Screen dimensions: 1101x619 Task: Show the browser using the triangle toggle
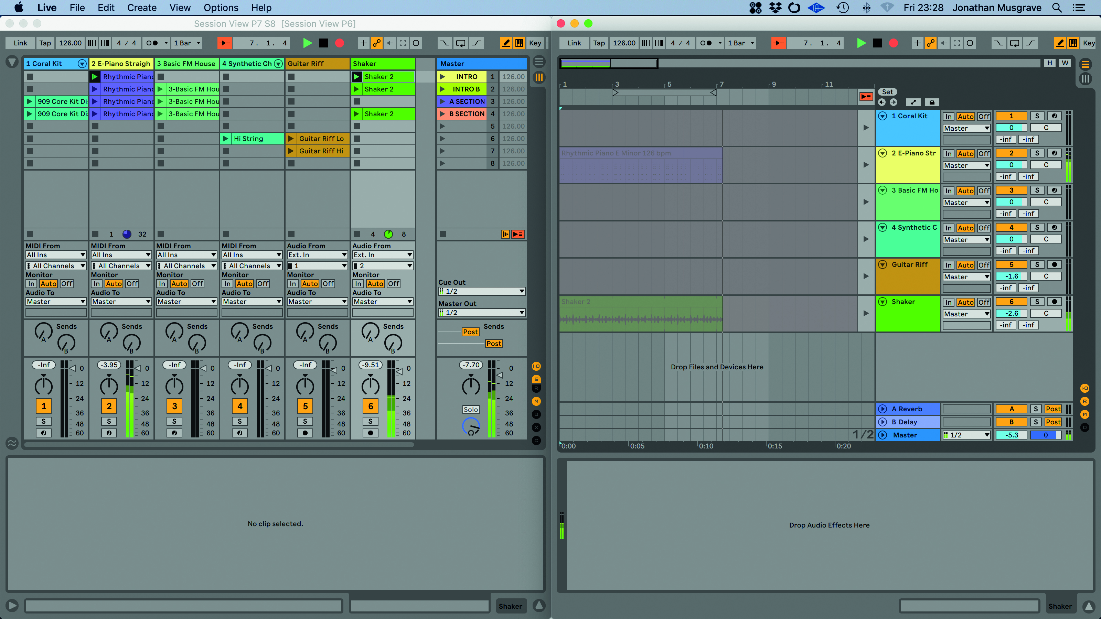click(12, 62)
